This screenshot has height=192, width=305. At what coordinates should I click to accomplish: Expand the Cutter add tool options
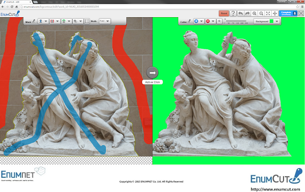pos(202,21)
